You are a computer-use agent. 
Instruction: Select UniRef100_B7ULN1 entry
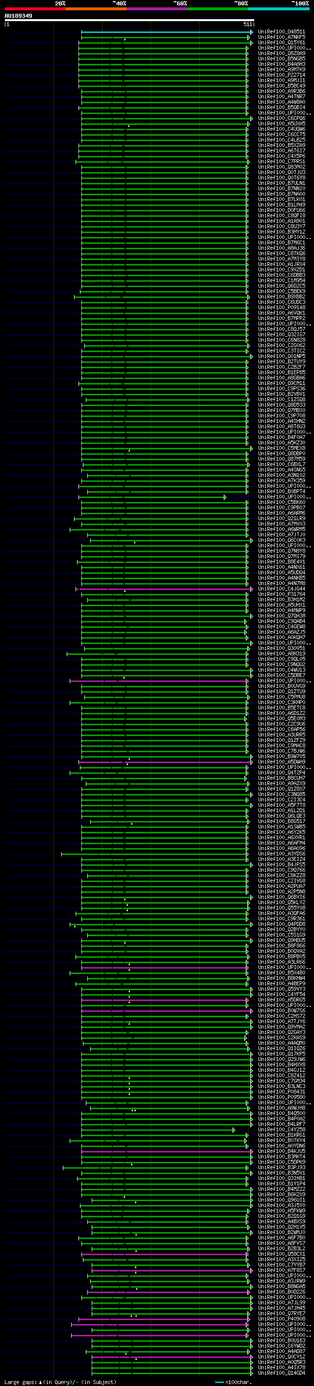281,183
